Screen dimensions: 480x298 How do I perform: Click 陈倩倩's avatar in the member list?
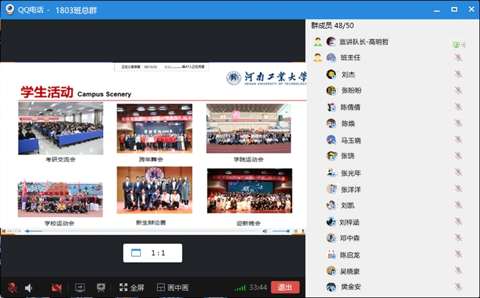332,107
